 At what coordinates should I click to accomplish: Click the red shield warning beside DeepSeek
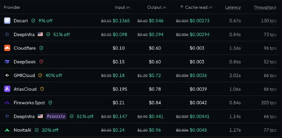point(41,62)
